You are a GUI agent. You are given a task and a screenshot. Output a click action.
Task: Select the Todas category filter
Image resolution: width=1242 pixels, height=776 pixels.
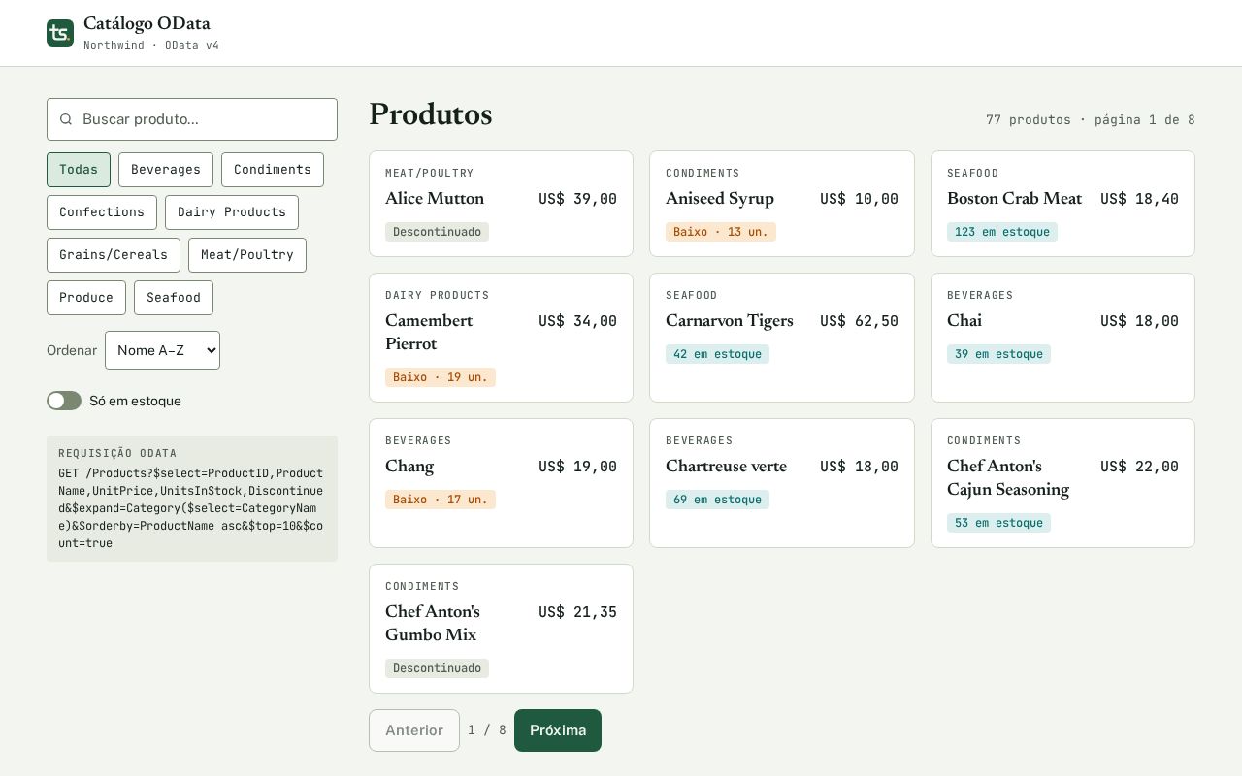click(x=79, y=170)
